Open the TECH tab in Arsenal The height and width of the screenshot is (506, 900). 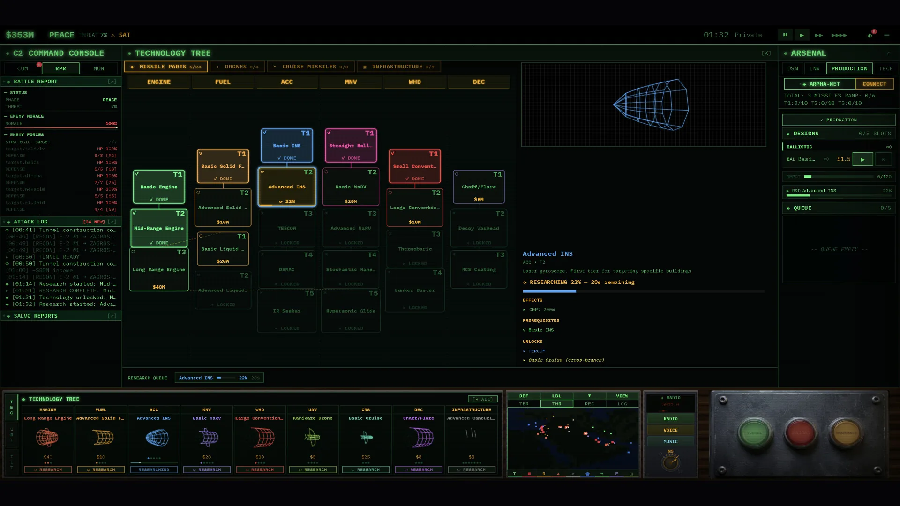pos(885,68)
